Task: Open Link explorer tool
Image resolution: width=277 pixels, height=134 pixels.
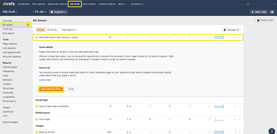Action: tap(9, 48)
